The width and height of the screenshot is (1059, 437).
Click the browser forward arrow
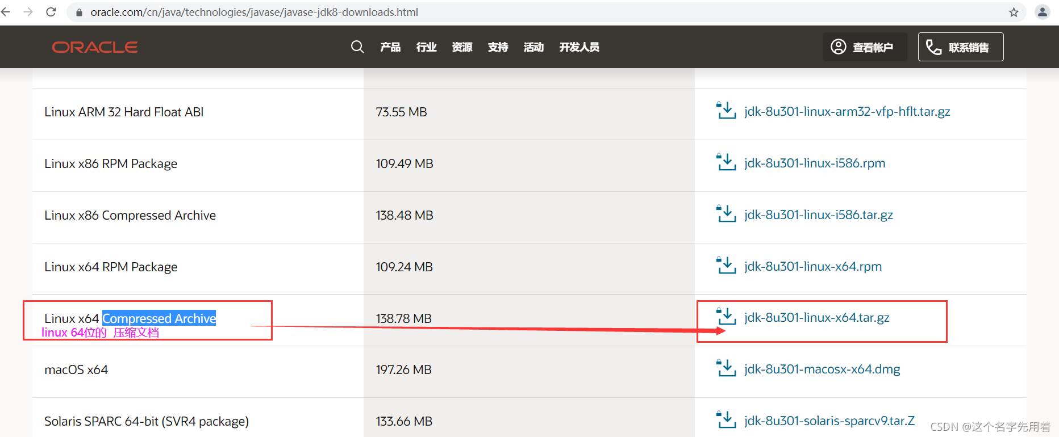tap(28, 12)
